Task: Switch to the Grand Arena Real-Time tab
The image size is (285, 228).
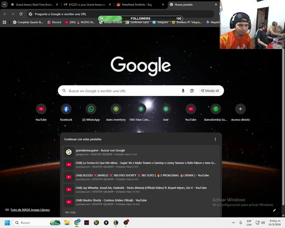Action: [35, 4]
